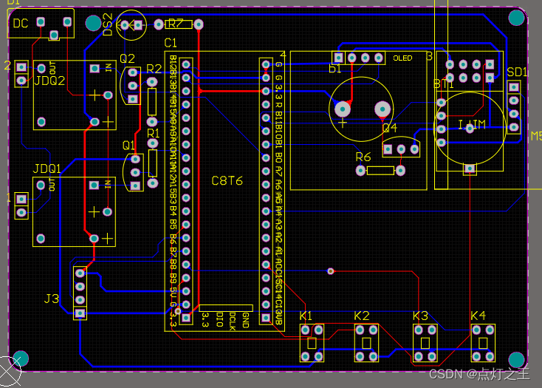This screenshot has height=388, width=542.
Task: Click the I-IM label inside the BT1 circle
Action: tap(472, 124)
